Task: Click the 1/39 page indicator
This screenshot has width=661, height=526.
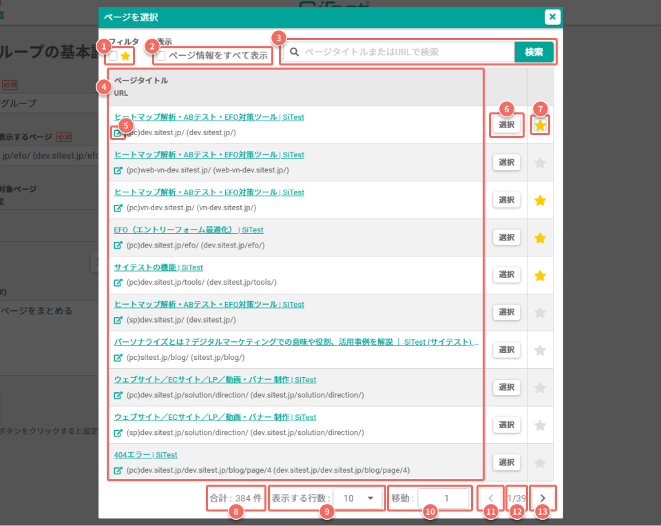Action: point(516,498)
